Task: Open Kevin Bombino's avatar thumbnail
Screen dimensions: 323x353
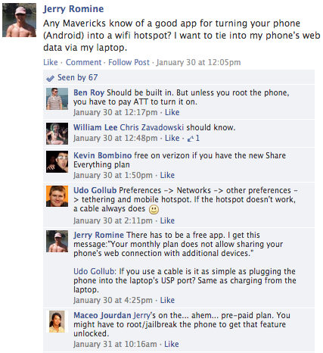Action: coord(57,161)
